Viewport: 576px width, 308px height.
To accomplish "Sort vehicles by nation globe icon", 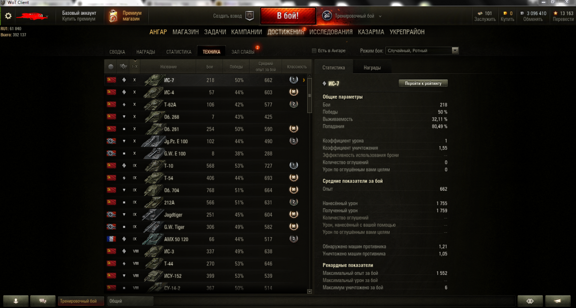I will click(111, 67).
